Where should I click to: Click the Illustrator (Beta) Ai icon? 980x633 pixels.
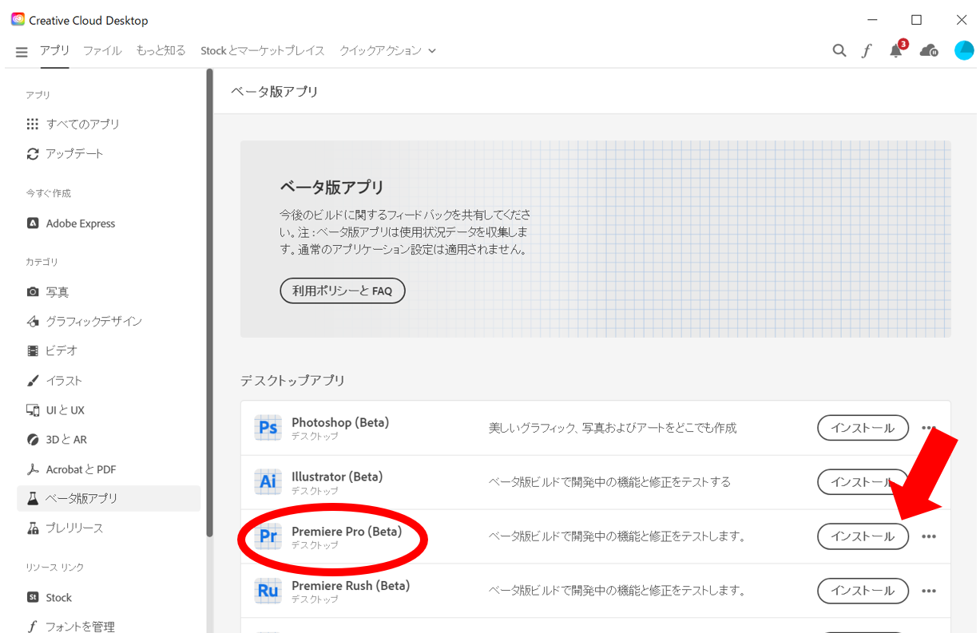click(x=268, y=482)
